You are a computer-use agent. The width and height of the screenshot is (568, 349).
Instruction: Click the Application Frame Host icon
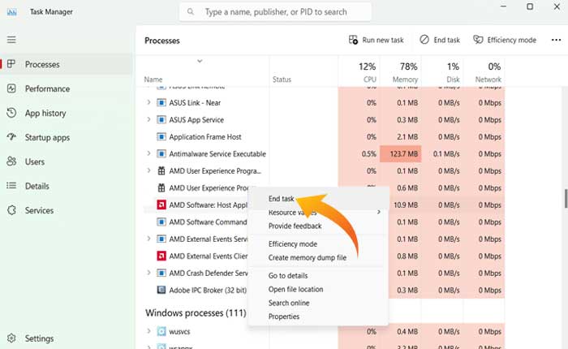point(161,136)
